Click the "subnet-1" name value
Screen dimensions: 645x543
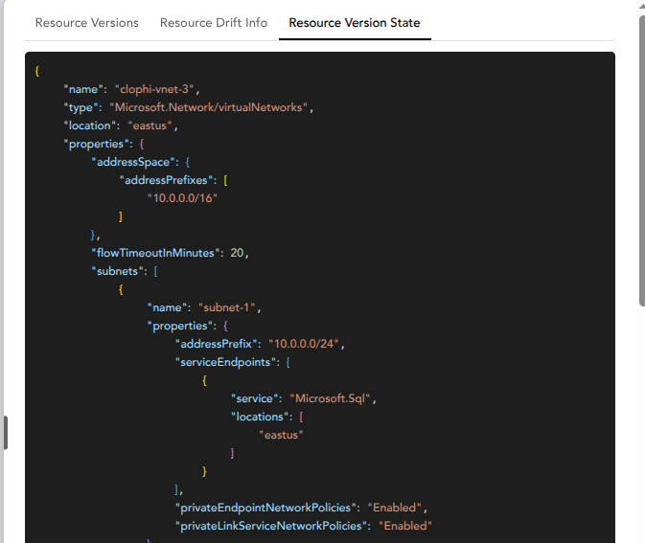coord(226,307)
